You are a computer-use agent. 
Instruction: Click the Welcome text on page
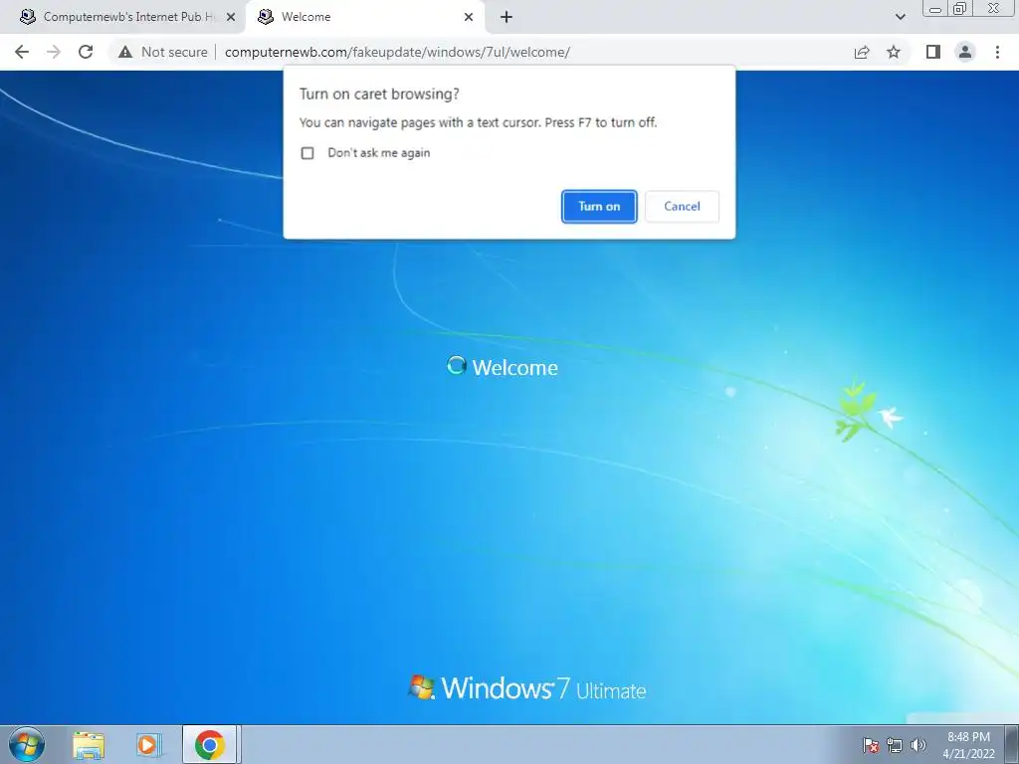514,368
